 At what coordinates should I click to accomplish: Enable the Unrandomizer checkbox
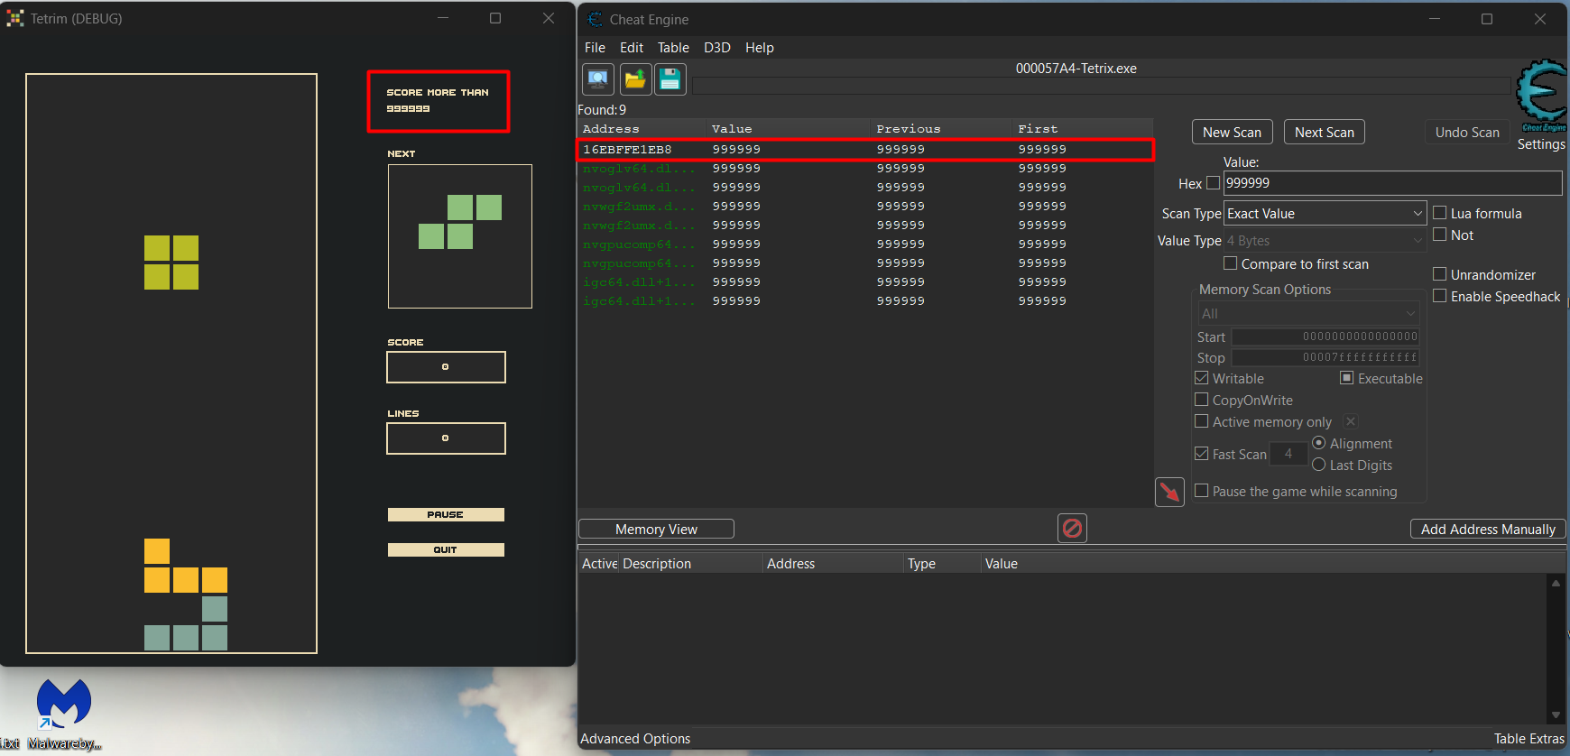pyautogui.click(x=1440, y=274)
